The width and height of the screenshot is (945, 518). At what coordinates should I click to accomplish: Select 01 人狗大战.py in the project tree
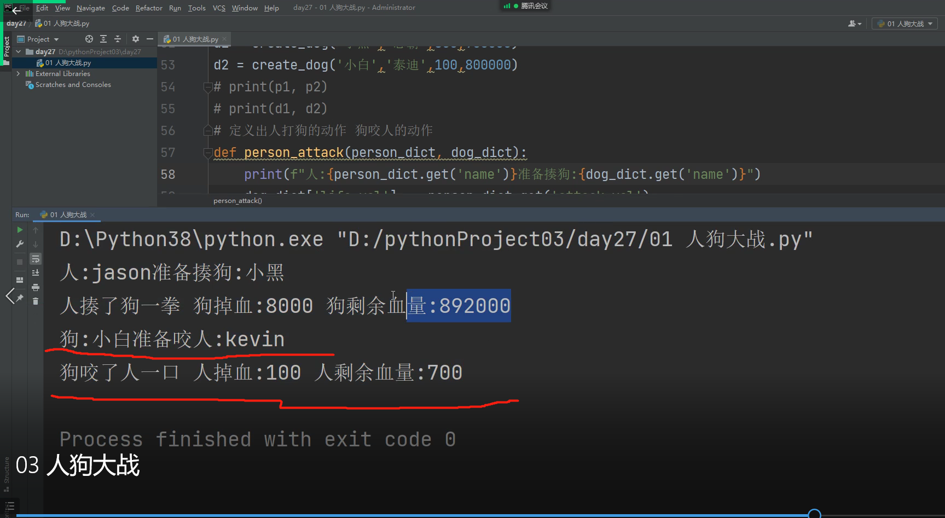tap(68, 63)
